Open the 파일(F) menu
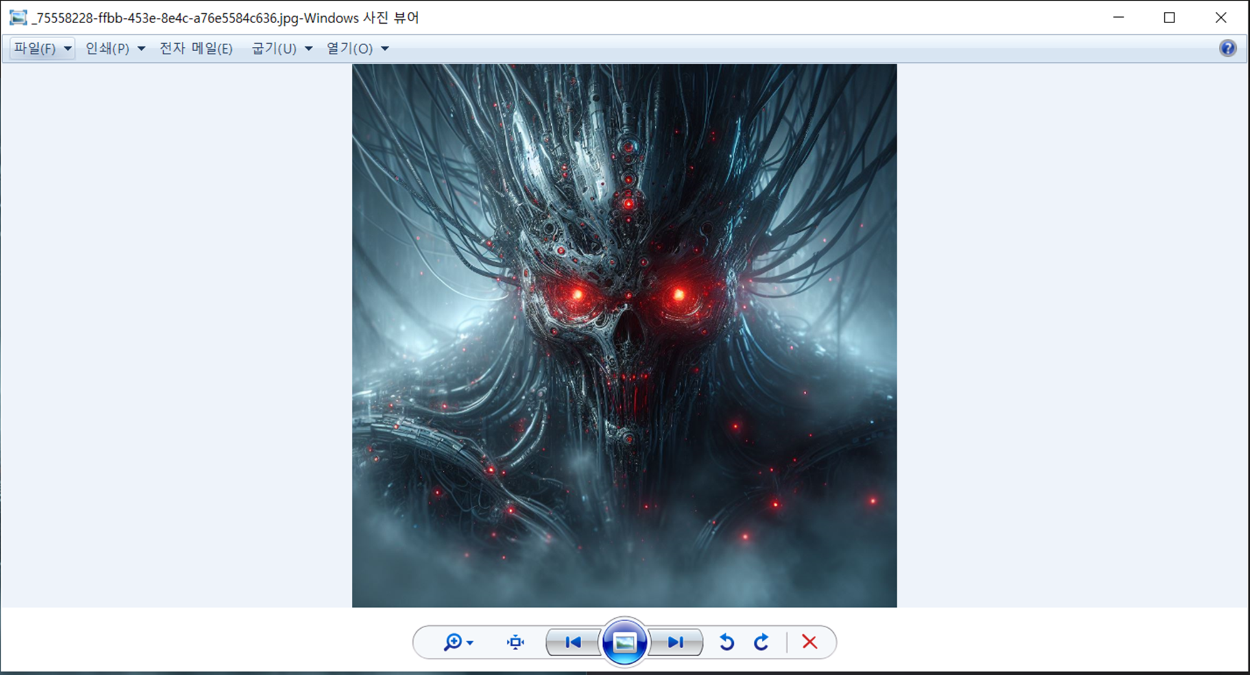 36,48
